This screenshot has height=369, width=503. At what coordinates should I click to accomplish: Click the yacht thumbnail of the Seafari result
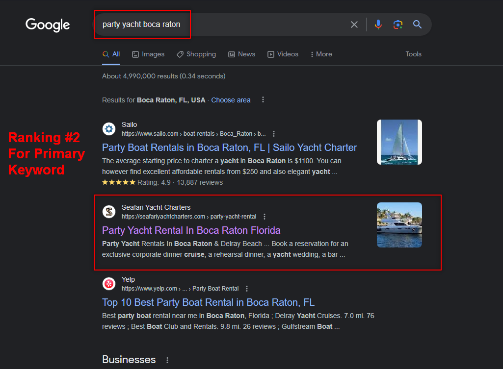click(x=399, y=225)
